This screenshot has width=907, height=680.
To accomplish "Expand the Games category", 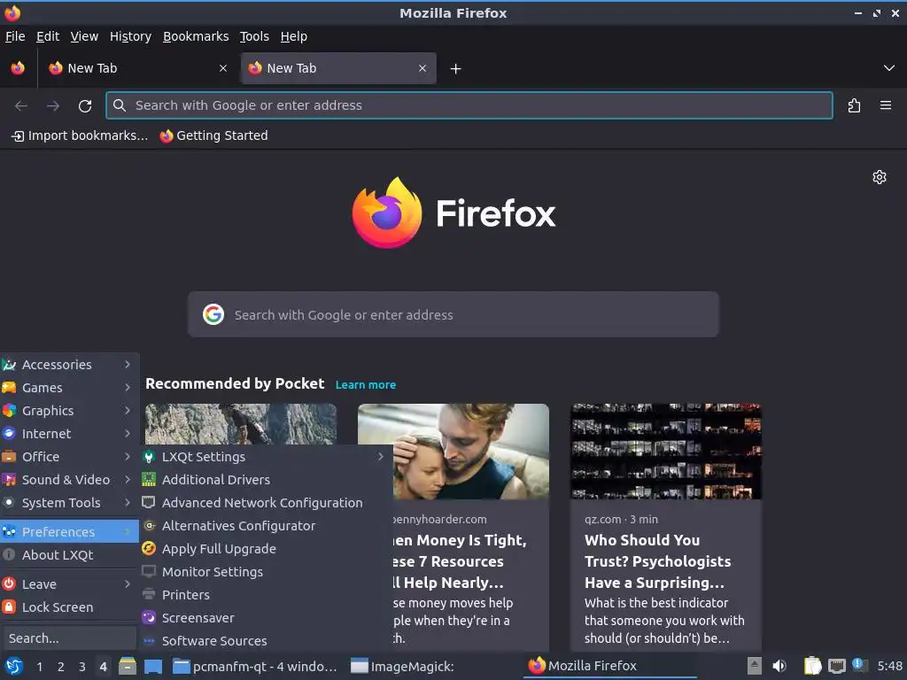I will click(x=69, y=388).
